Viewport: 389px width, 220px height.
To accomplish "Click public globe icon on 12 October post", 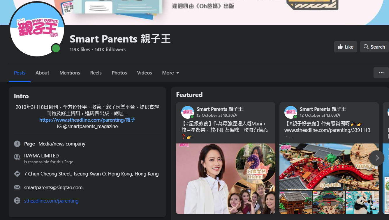I will pyautogui.click(x=338, y=116).
